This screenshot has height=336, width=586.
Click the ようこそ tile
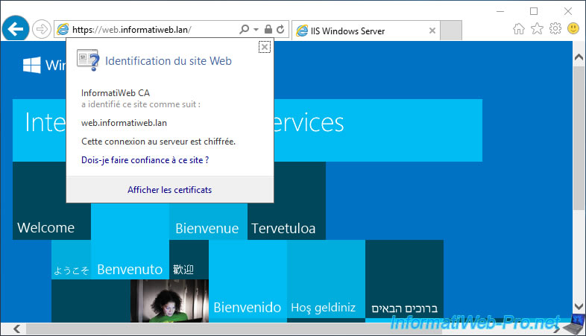(x=71, y=260)
